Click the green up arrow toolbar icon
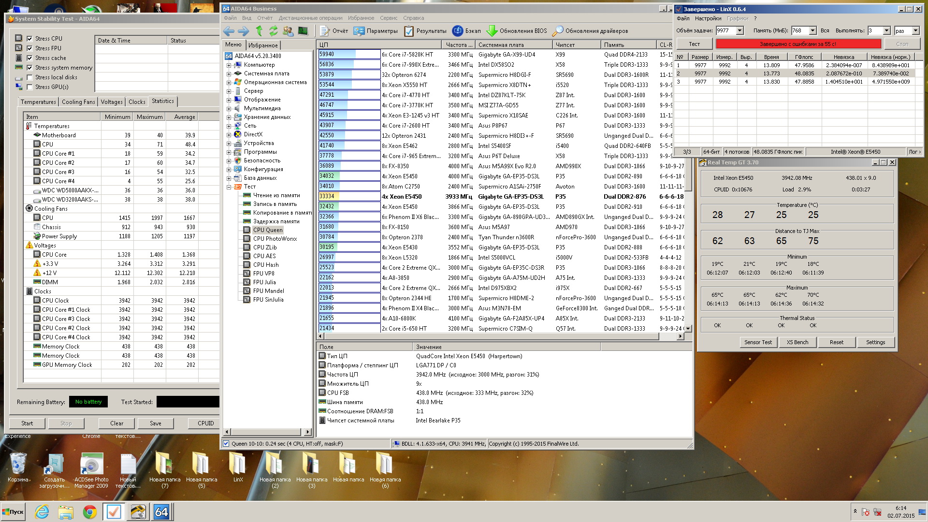The image size is (928, 522). (259, 31)
